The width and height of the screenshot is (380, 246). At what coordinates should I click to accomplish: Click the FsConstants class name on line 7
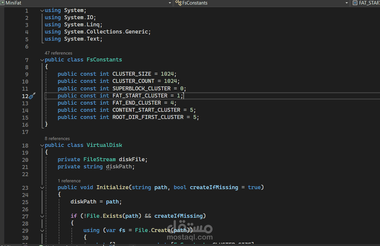click(x=104, y=59)
